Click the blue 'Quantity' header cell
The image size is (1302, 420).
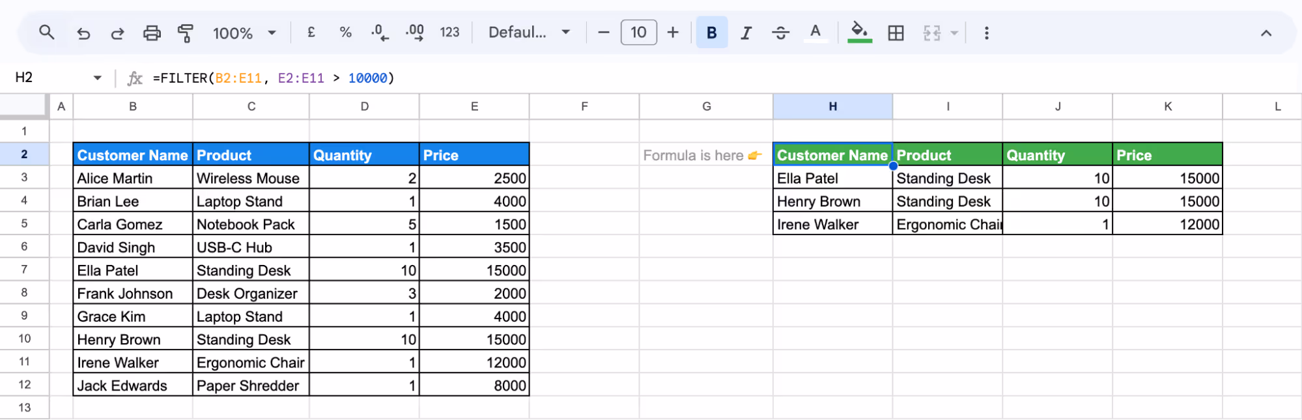coord(364,155)
